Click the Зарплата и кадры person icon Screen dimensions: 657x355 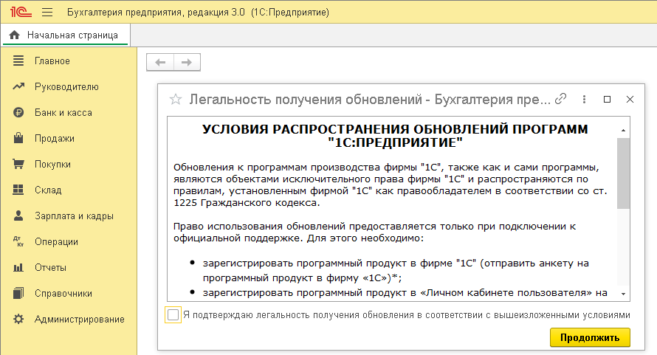pyautogui.click(x=18, y=216)
